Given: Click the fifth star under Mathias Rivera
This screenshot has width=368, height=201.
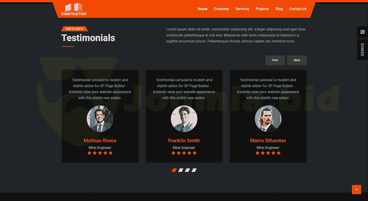Looking at the screenshot, I should [x=111, y=153].
